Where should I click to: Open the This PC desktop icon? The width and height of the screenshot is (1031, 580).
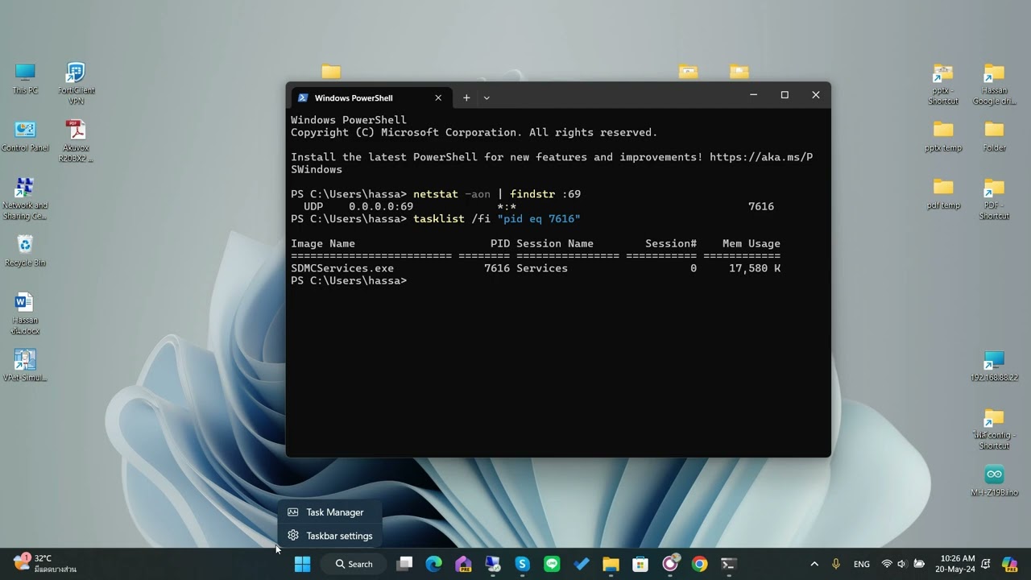point(25,78)
